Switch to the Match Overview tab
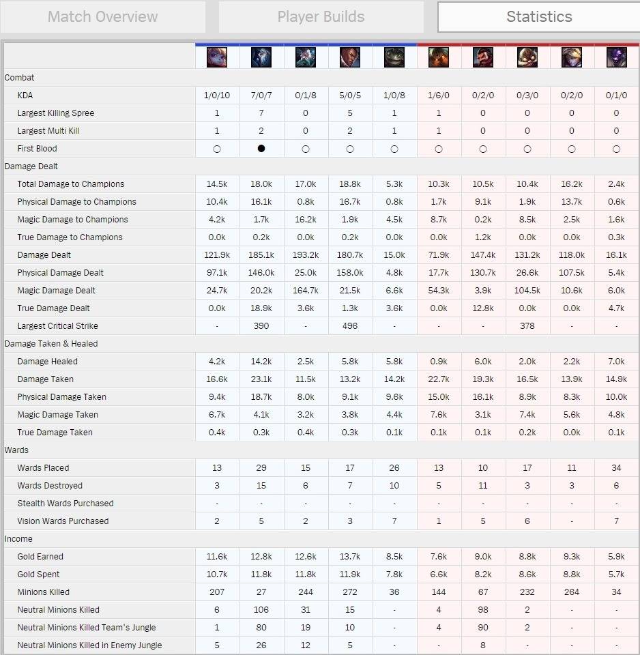Image resolution: width=640 pixels, height=655 pixels. (x=102, y=16)
